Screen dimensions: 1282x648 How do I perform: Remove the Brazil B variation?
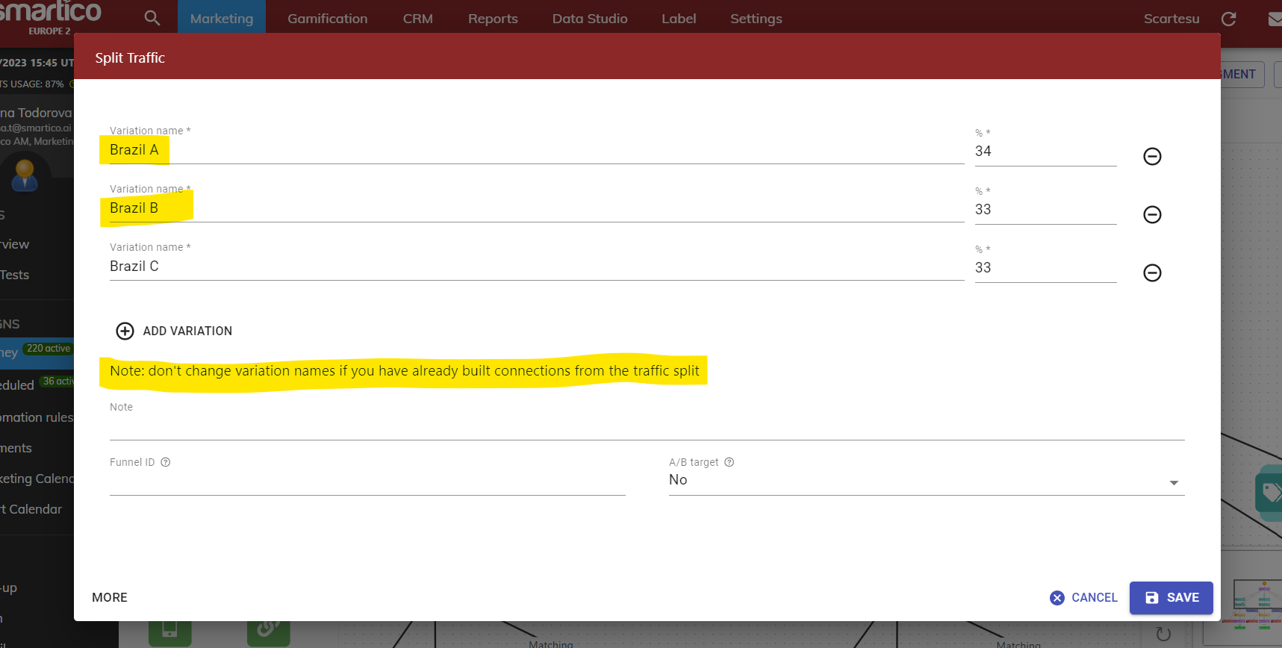pos(1152,215)
